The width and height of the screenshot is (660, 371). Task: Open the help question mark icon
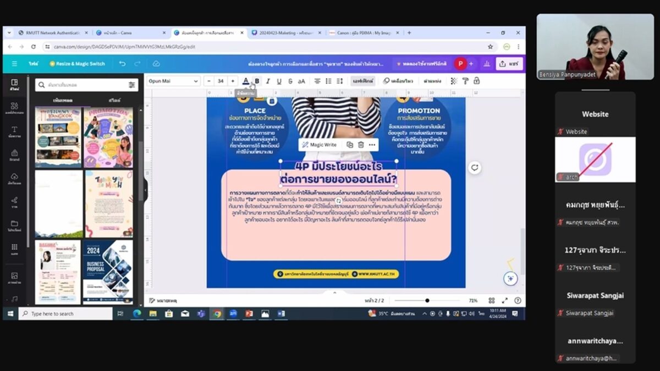pos(518,301)
